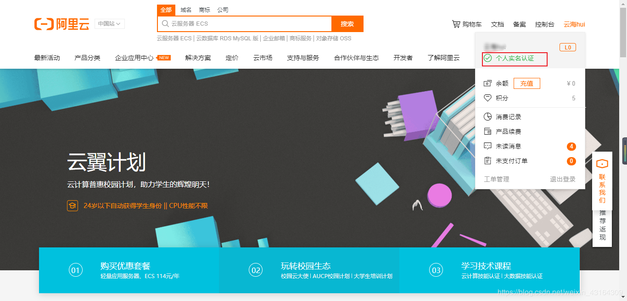Click 个人实名认证 verification entry
The width and height of the screenshot is (627, 301).
515,60
